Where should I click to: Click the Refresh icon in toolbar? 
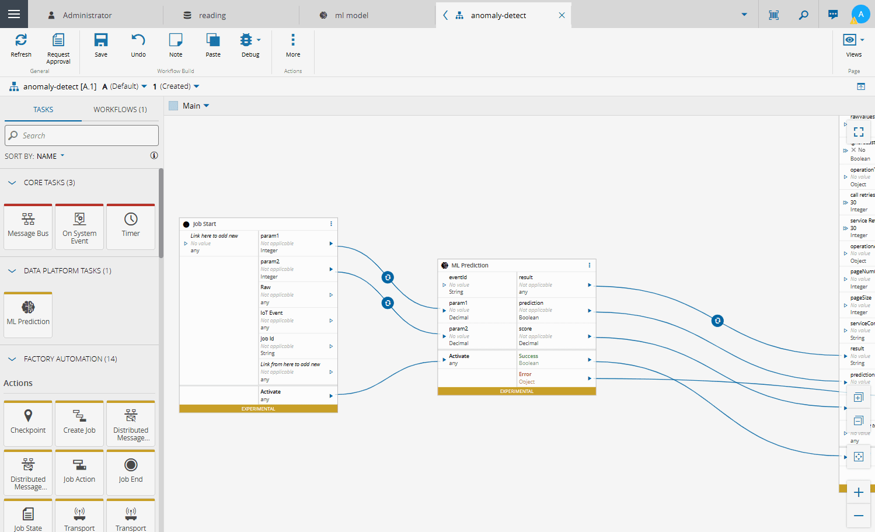pyautogui.click(x=21, y=40)
